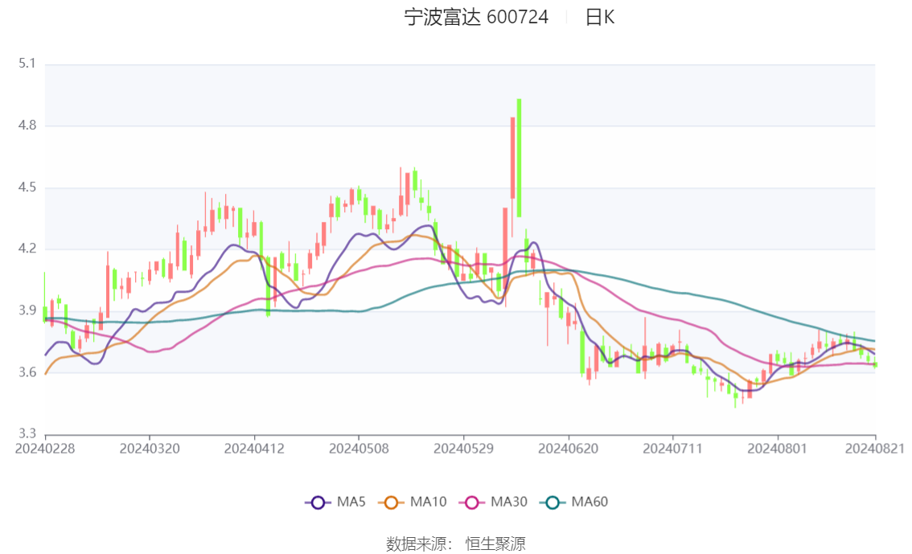This screenshot has height=554, width=912.
Task: Click y-axis value 5.1
Action: [27, 64]
